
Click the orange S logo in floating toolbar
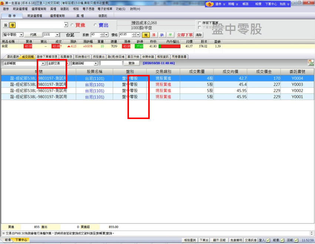point(210,4)
